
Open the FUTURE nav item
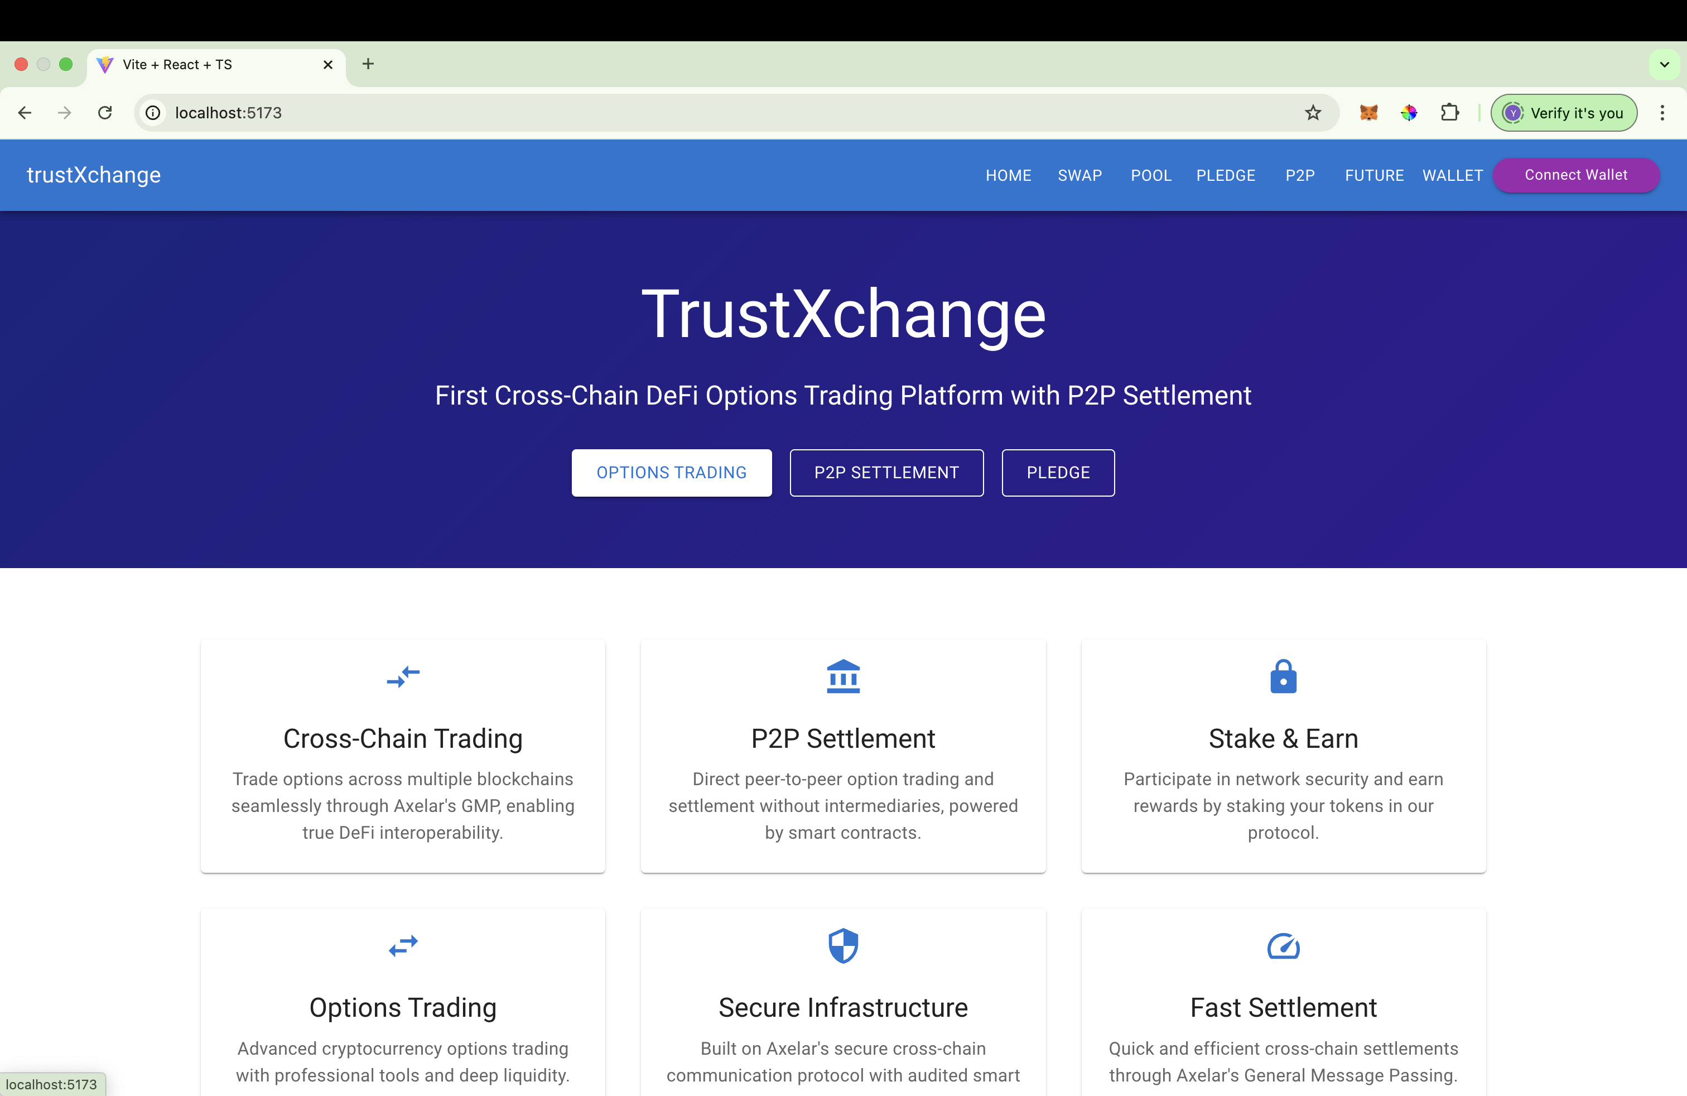click(1373, 175)
